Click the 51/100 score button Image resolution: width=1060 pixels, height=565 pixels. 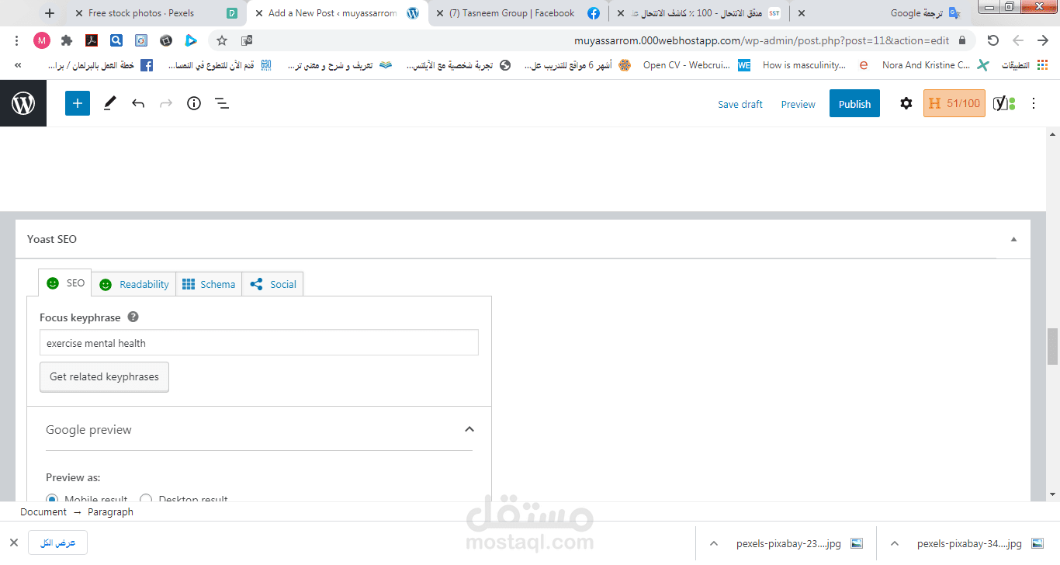point(954,103)
